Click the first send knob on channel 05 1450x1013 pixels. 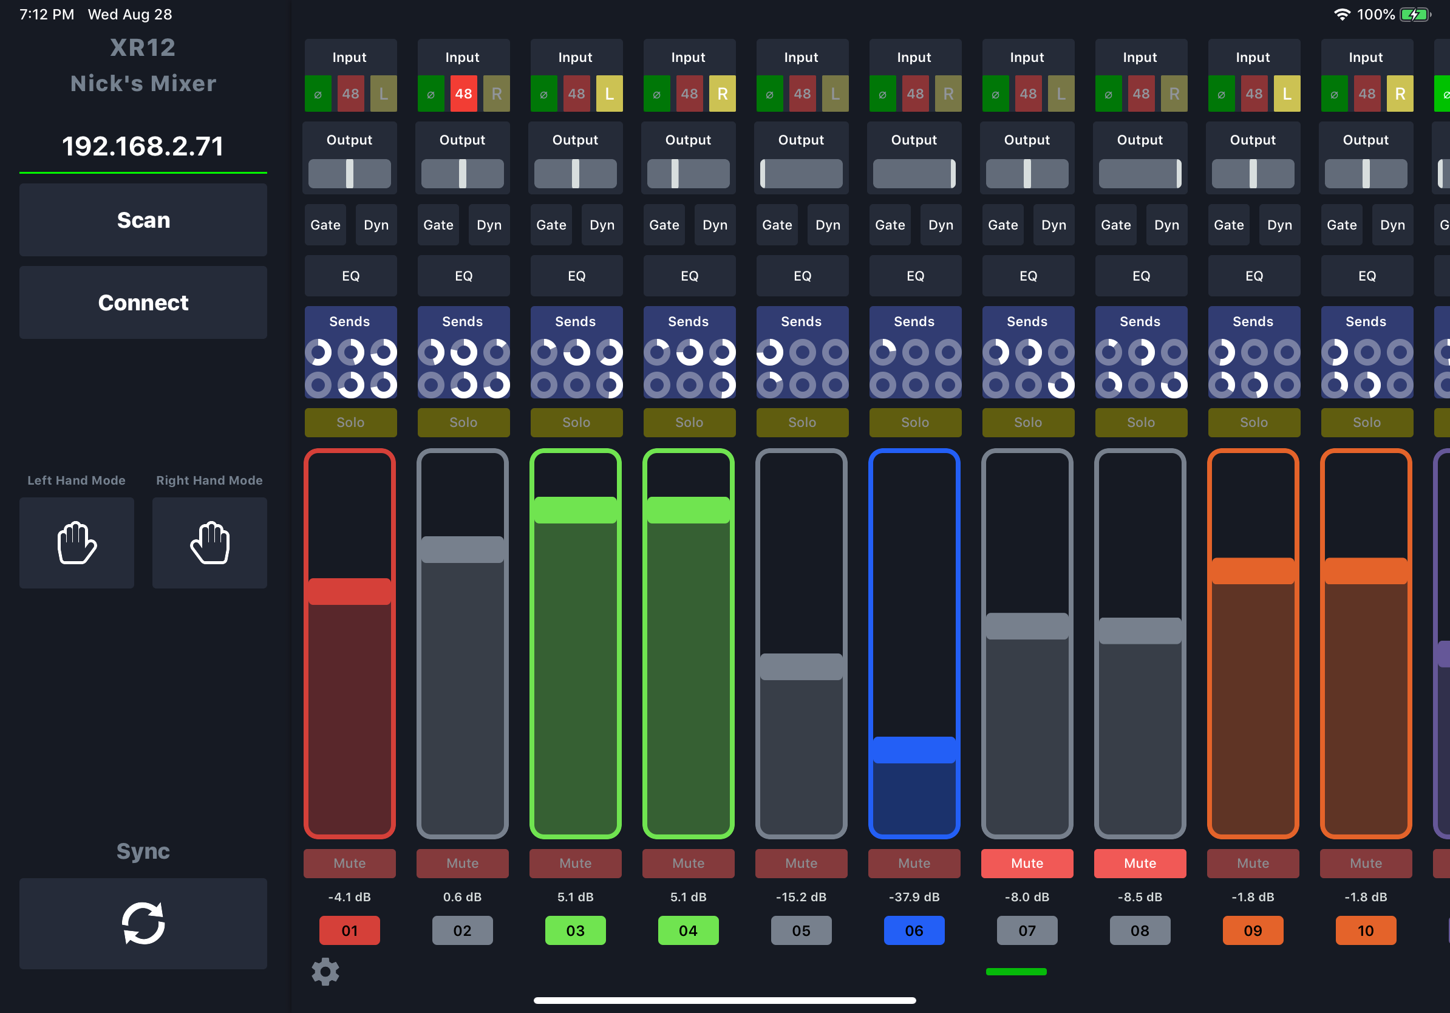[770, 352]
